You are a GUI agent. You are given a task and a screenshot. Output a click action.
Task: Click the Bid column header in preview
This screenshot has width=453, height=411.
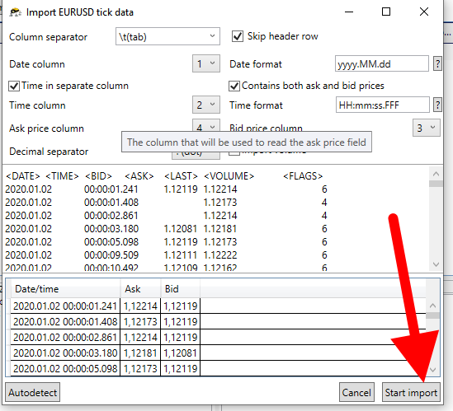point(180,289)
